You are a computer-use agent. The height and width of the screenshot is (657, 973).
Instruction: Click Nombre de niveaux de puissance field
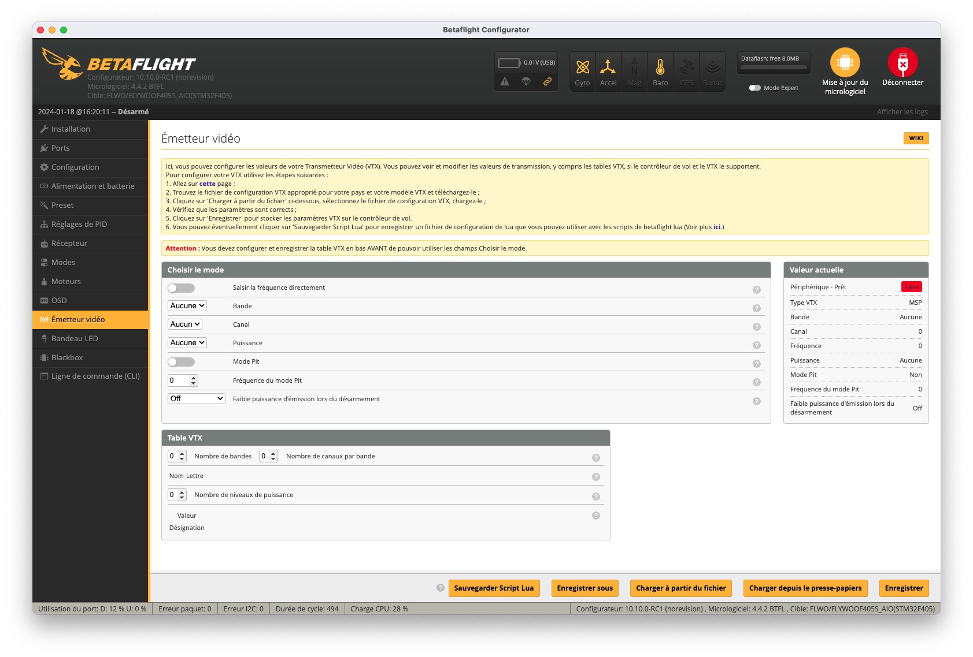pos(177,495)
